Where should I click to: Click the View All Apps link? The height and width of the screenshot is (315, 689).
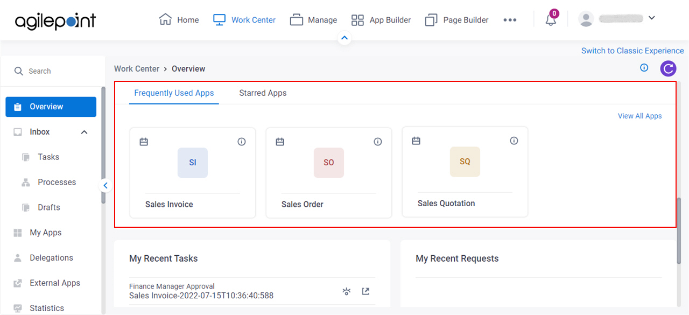[x=639, y=116]
